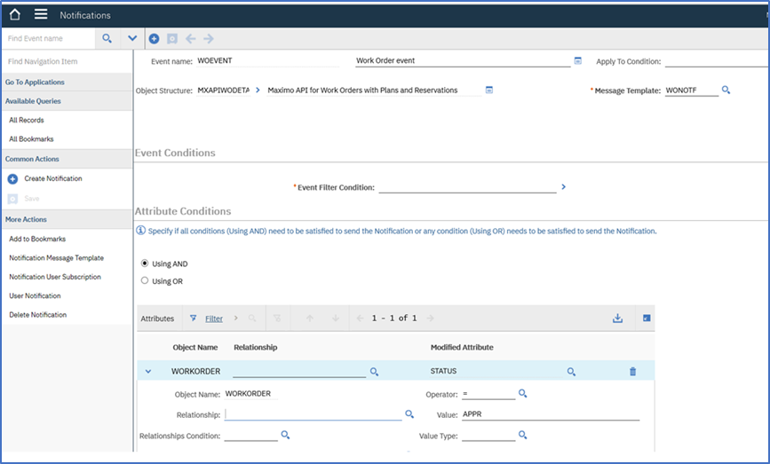Go to next record arrow
The image size is (770, 464).
pyautogui.click(x=209, y=39)
